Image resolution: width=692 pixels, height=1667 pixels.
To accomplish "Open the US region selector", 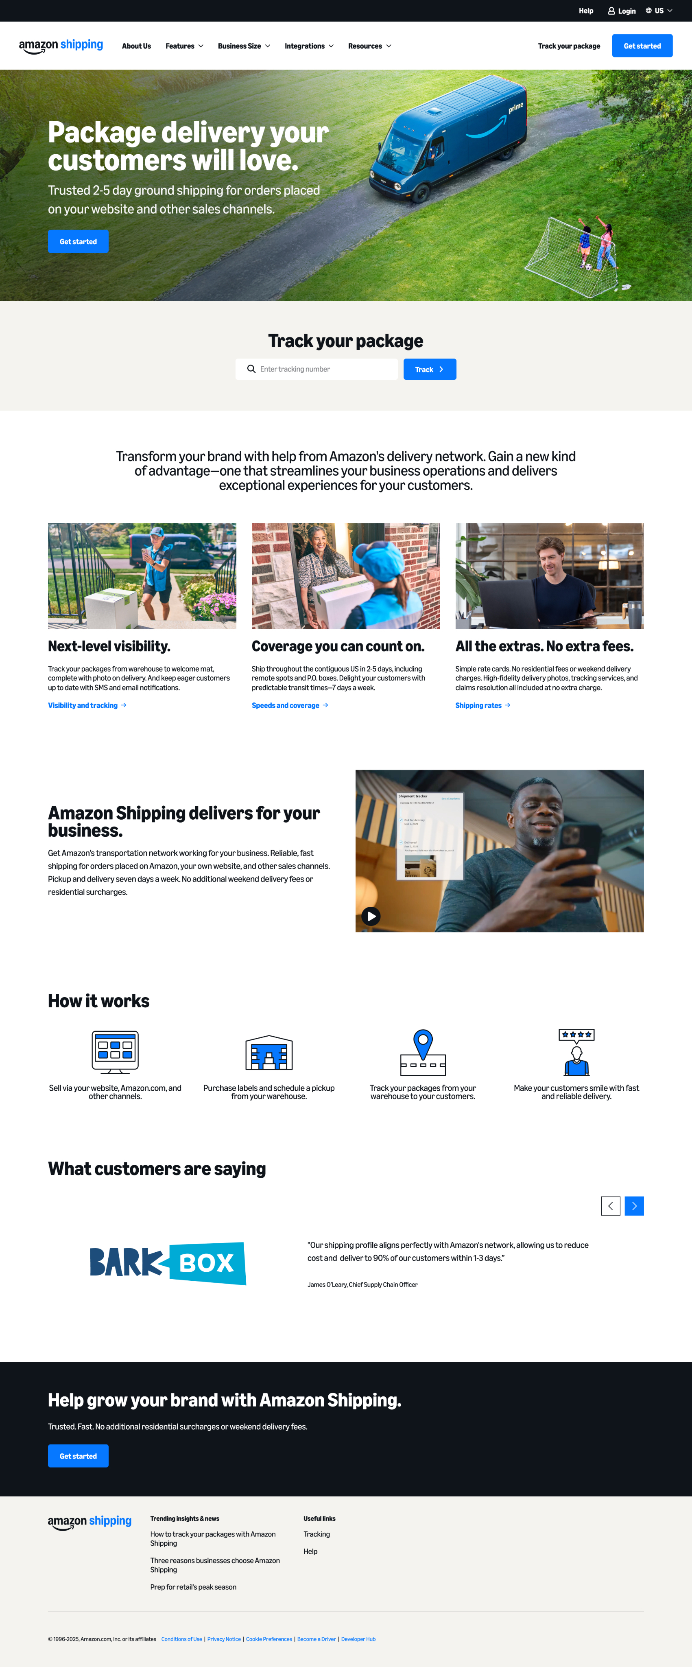I will [658, 11].
